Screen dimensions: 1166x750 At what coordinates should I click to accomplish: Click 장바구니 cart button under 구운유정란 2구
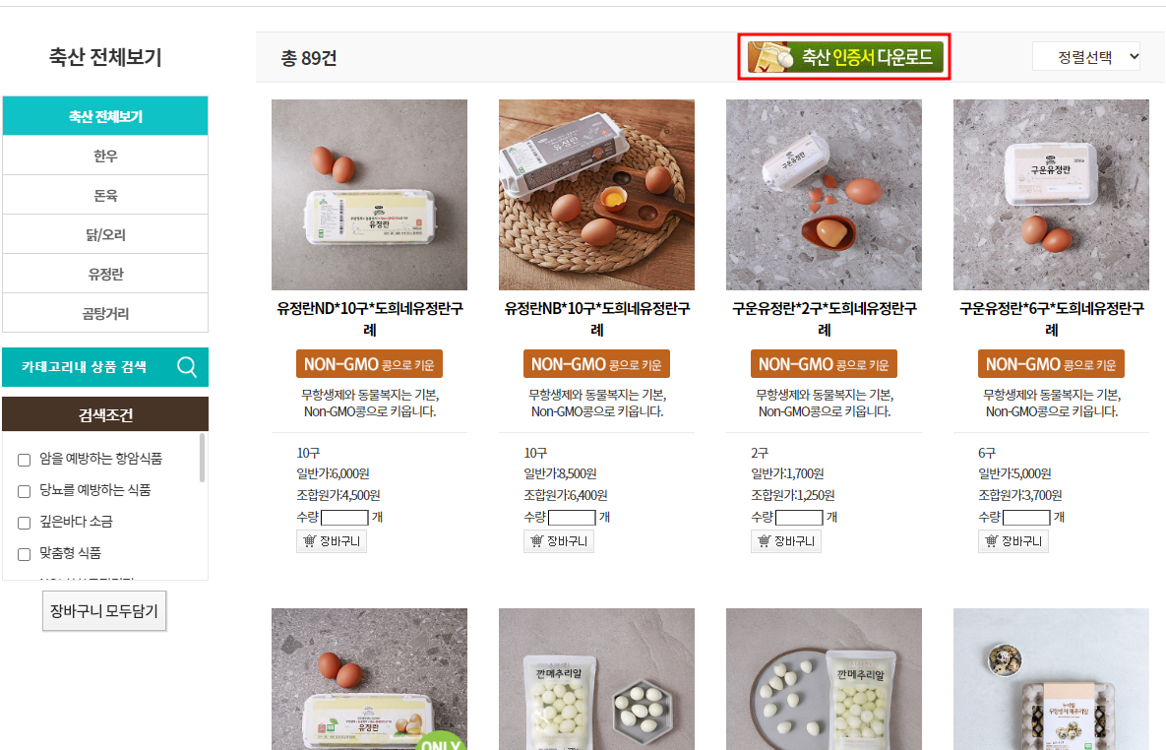[x=786, y=541]
